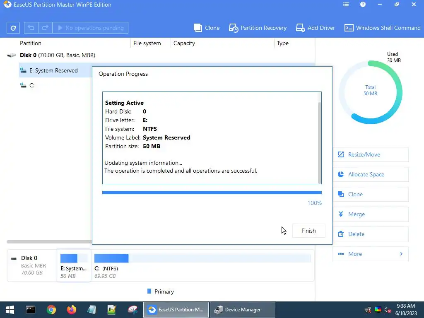This screenshot has height=318, width=424.
Task: Select Allocate Space action
Action: (x=371, y=174)
